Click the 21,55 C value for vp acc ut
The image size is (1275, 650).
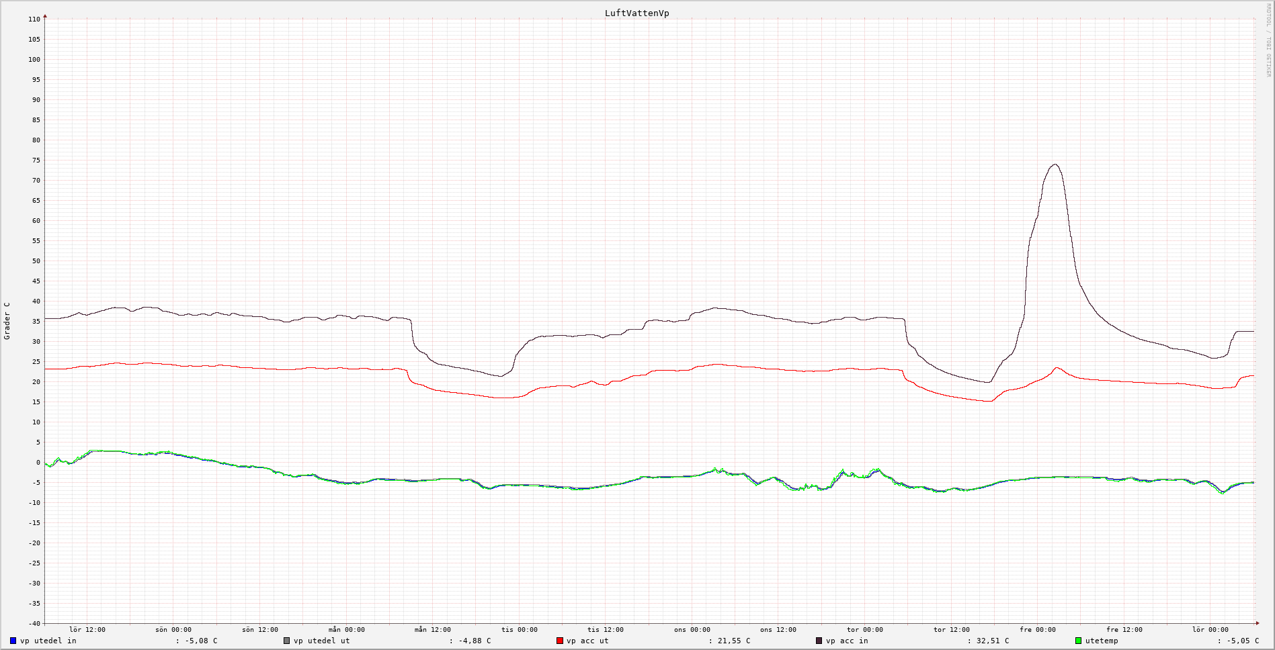[733, 641]
